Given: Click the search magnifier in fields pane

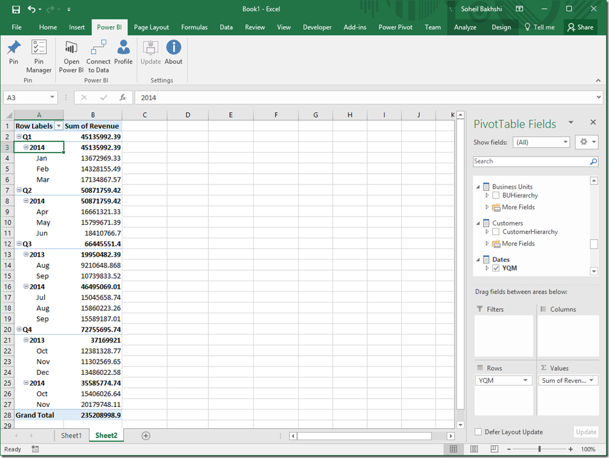Looking at the screenshot, I should (593, 161).
